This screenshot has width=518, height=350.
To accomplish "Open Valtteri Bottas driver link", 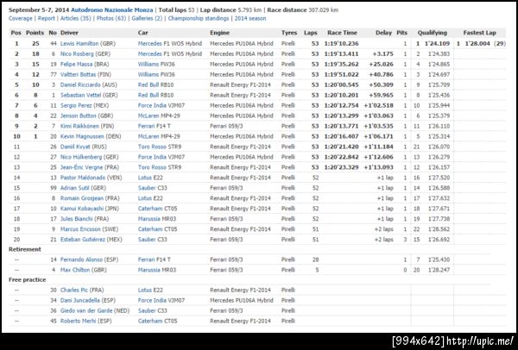I will (78, 74).
